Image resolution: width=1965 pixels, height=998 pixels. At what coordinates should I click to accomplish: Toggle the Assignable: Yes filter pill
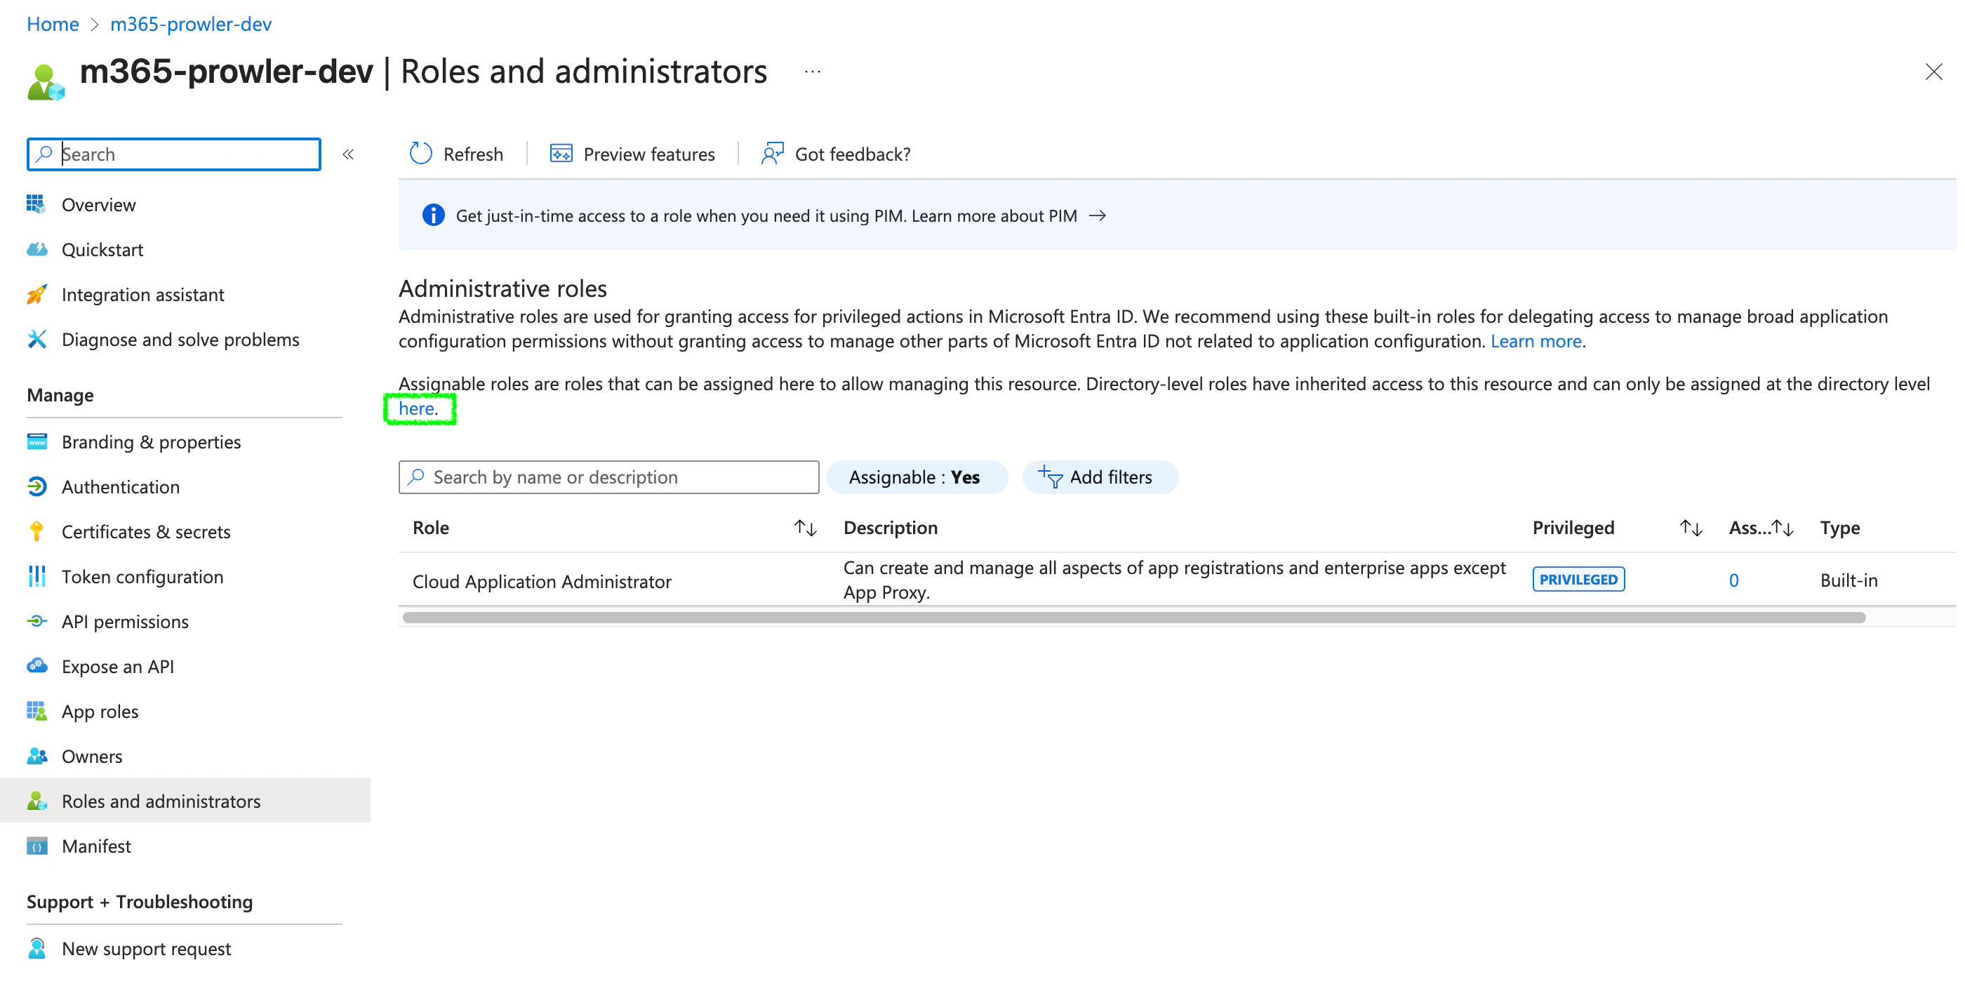917,477
